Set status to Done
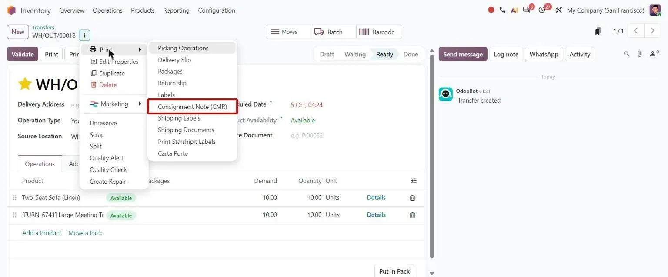The width and height of the screenshot is (668, 277). tap(411, 54)
